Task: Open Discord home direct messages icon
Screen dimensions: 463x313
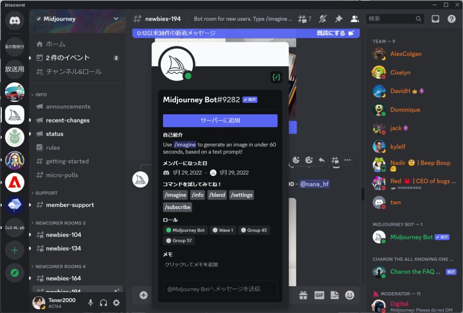Action: 14,20
